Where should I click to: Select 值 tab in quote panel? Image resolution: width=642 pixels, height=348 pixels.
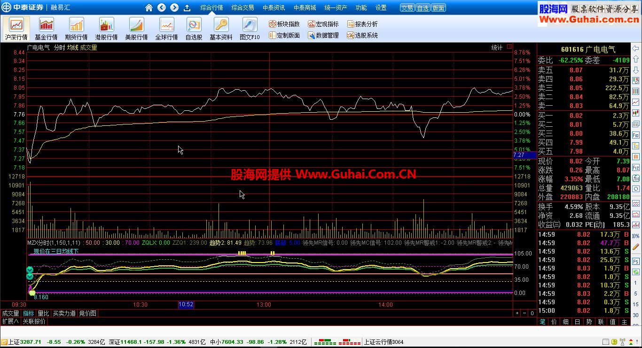click(613, 322)
